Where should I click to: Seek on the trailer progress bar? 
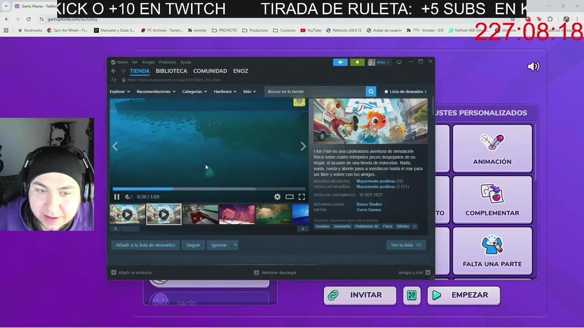pyautogui.click(x=209, y=189)
